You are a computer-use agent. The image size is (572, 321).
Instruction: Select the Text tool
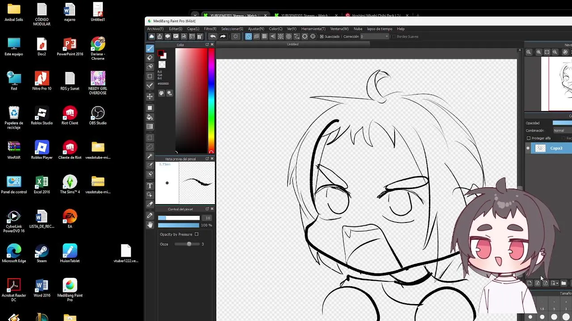[x=150, y=186]
